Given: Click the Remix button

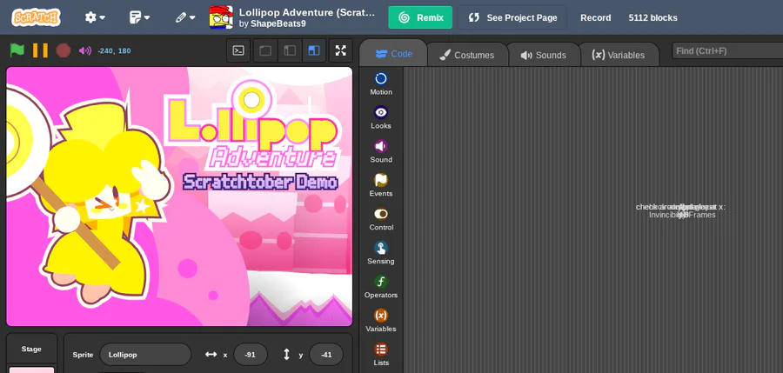Looking at the screenshot, I should [420, 17].
